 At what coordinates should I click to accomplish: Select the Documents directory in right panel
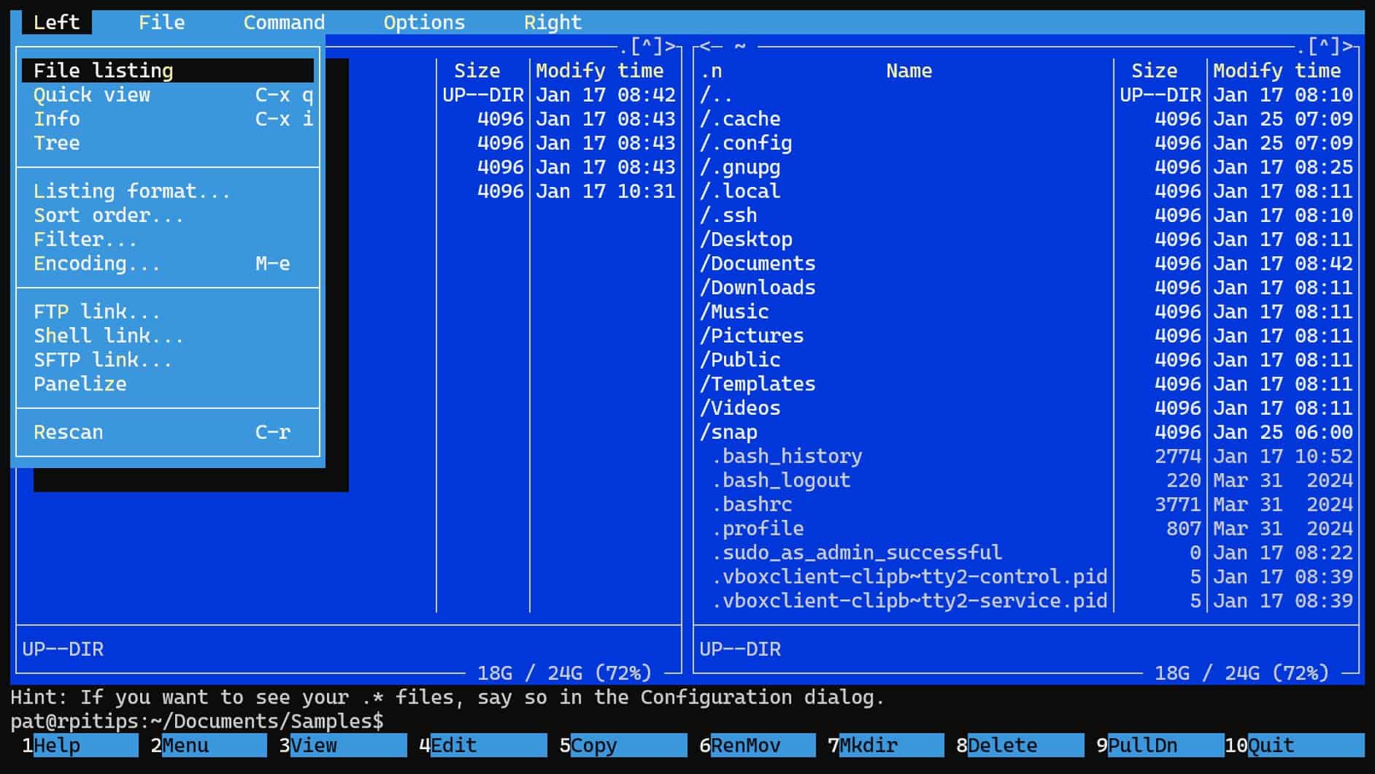(x=763, y=264)
